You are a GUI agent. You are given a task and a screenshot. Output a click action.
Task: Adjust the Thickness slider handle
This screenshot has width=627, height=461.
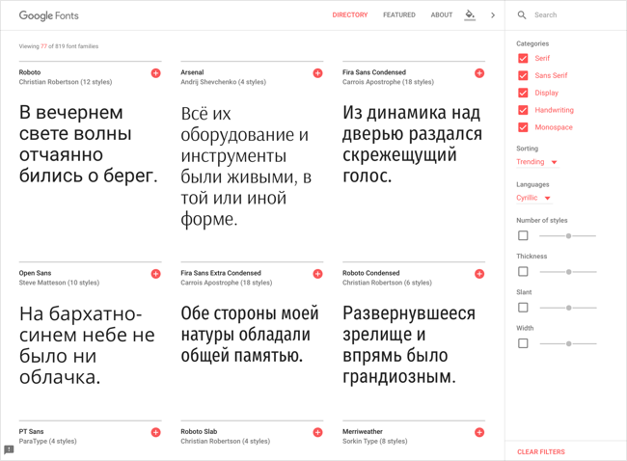coord(568,272)
